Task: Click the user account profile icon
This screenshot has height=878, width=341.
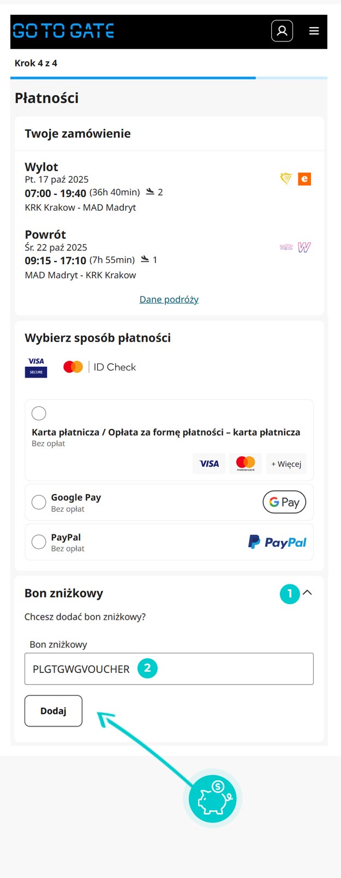Action: point(282,31)
